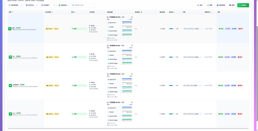Click the 共享 badge in the 53 次 row
Screen dimensions: 258x131
18,28
